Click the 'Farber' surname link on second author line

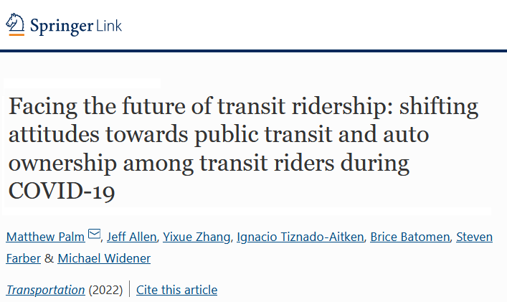(23, 258)
